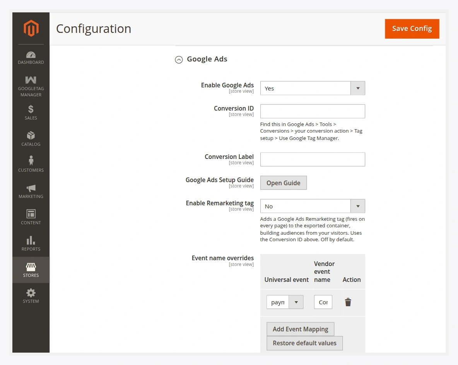
Task: Click the Configuration page title
Action: click(94, 29)
